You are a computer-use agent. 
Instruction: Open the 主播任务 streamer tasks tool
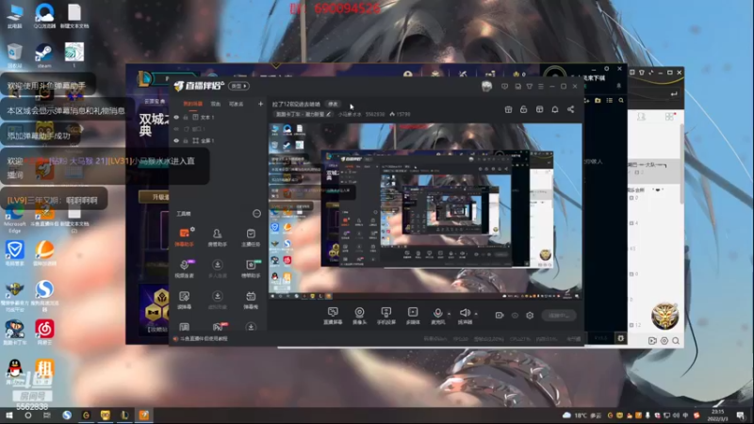[251, 237]
